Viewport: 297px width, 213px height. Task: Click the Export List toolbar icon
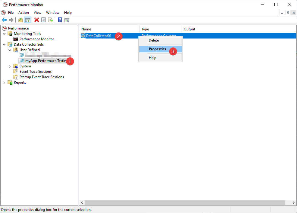coord(51,20)
